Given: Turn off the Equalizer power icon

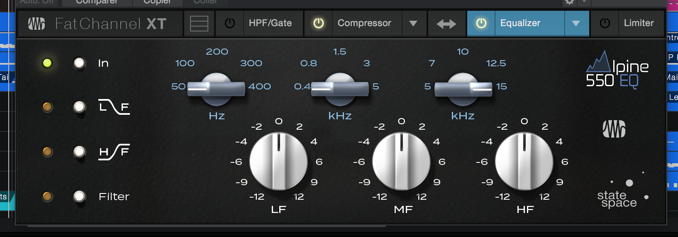Looking at the screenshot, I should click(x=481, y=23).
